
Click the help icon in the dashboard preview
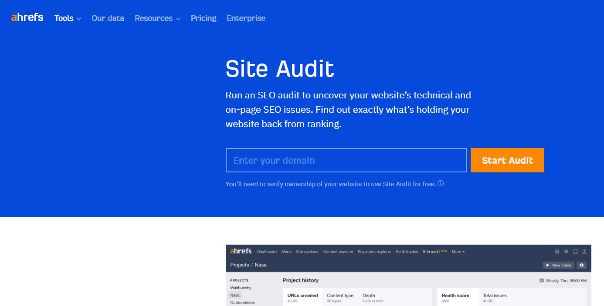[x=557, y=252]
